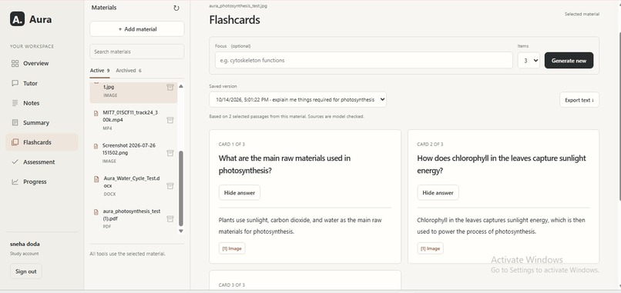Open the Items count dropdown
This screenshot has width=621, height=293.
(529, 61)
